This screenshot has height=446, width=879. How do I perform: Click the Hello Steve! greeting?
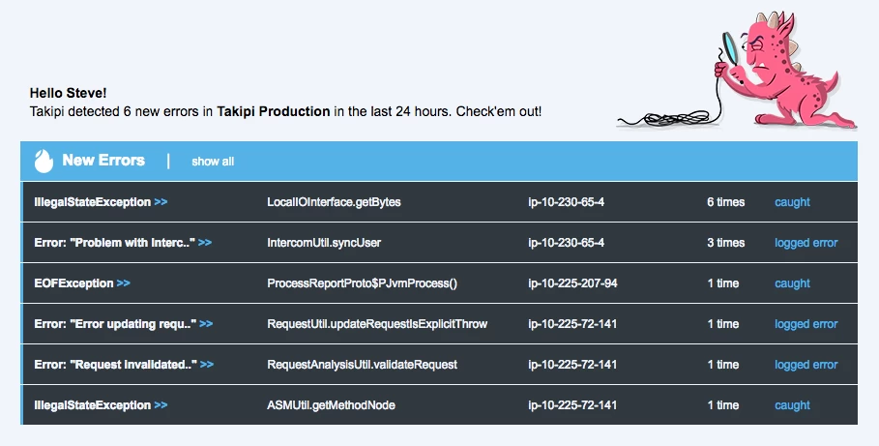coord(69,93)
